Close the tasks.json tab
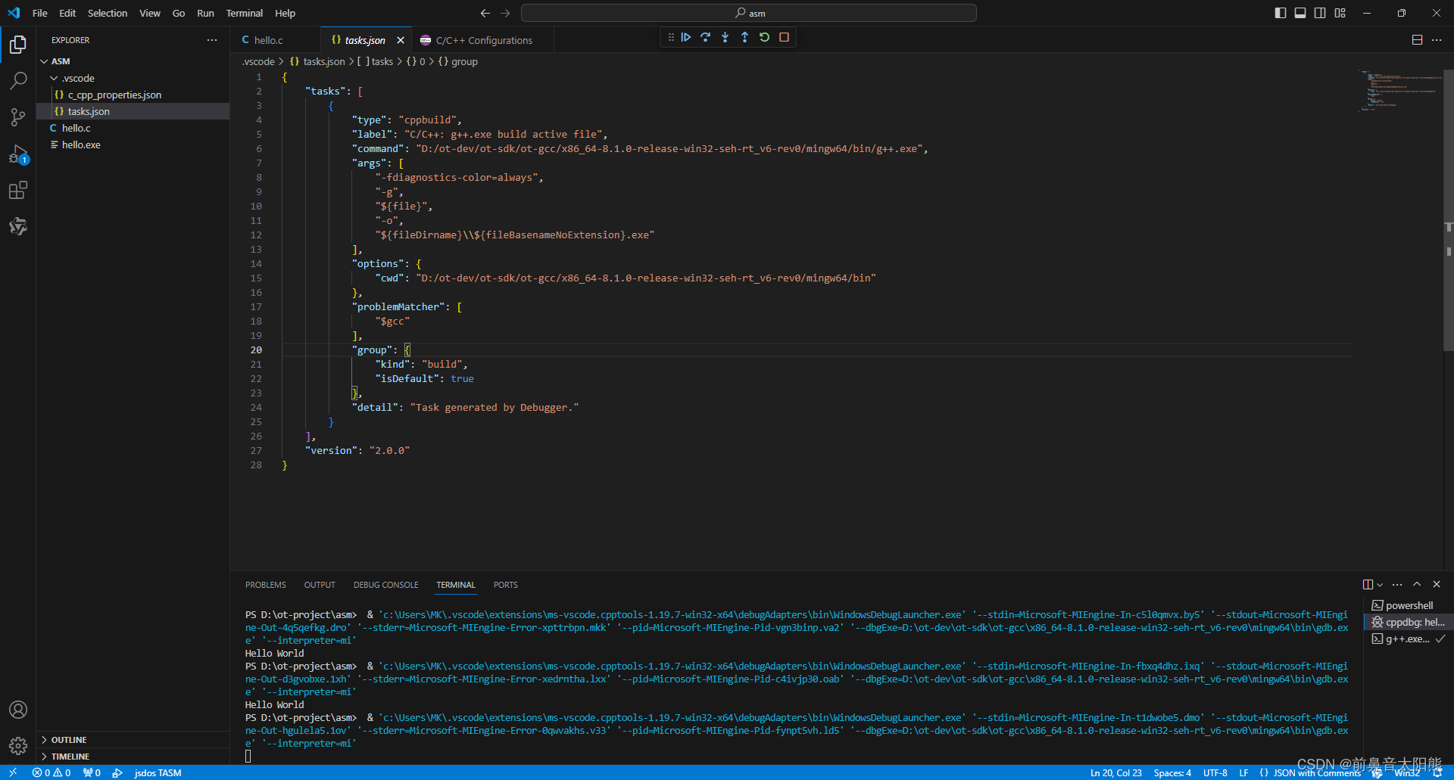This screenshot has width=1454, height=780. [401, 40]
